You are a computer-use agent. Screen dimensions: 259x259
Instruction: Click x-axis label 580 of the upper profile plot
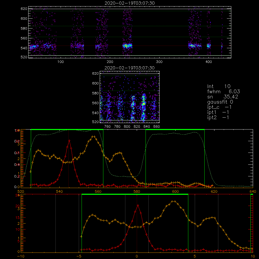(x=137, y=191)
